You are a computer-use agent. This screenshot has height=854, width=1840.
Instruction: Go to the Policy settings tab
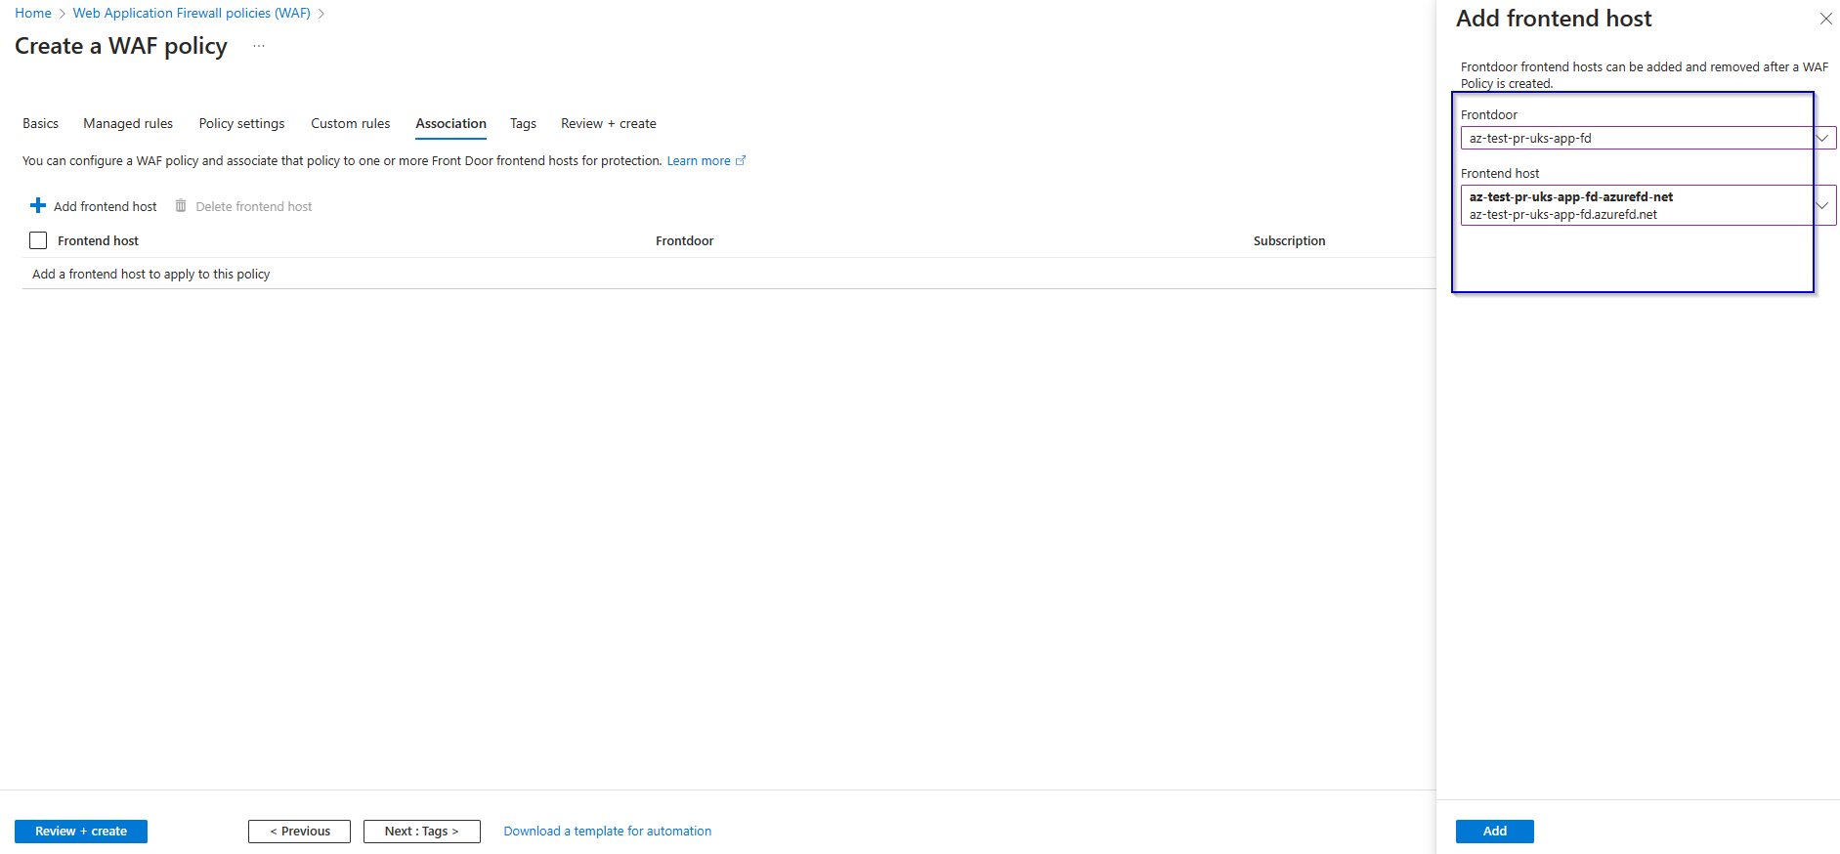241,123
